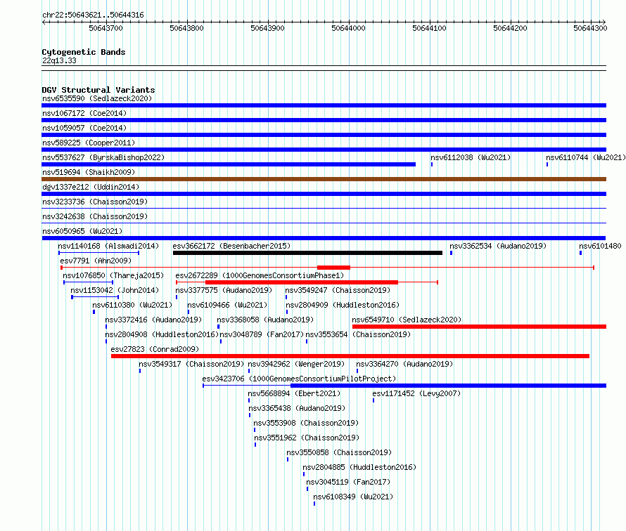
Task: Click nsv6110744 (Wu2021) variant label
Action: [x=586, y=157]
